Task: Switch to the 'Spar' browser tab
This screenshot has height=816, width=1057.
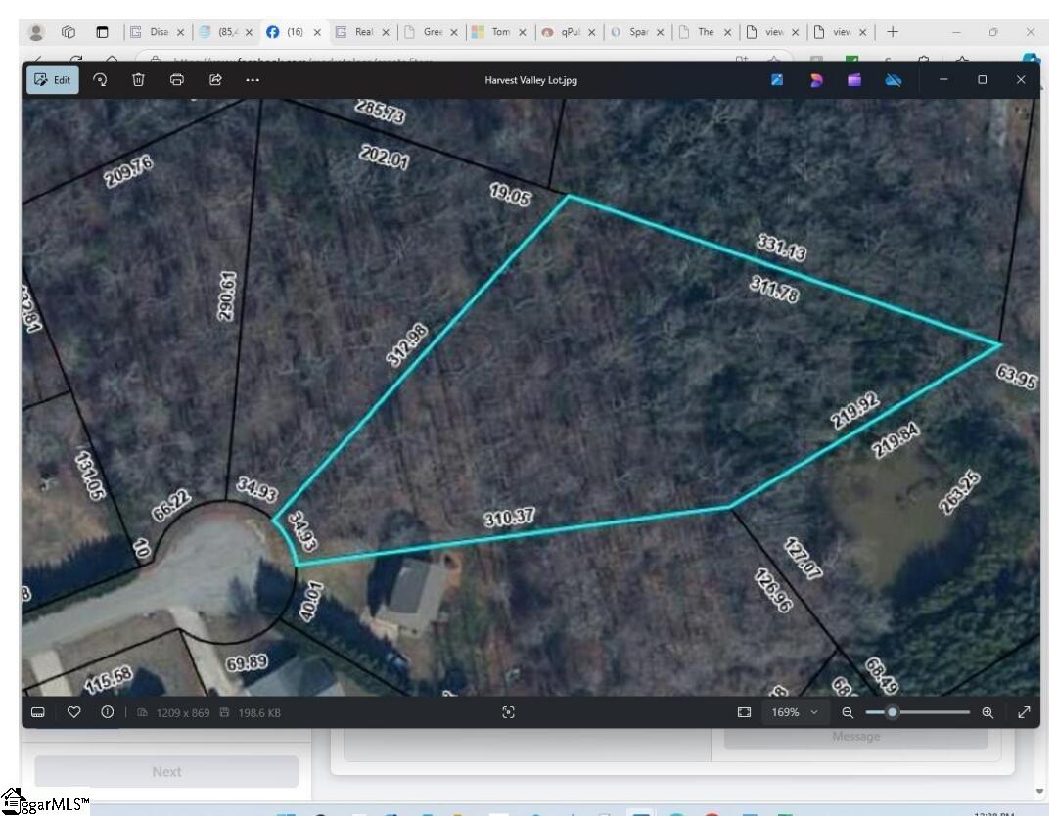Action: (636, 32)
